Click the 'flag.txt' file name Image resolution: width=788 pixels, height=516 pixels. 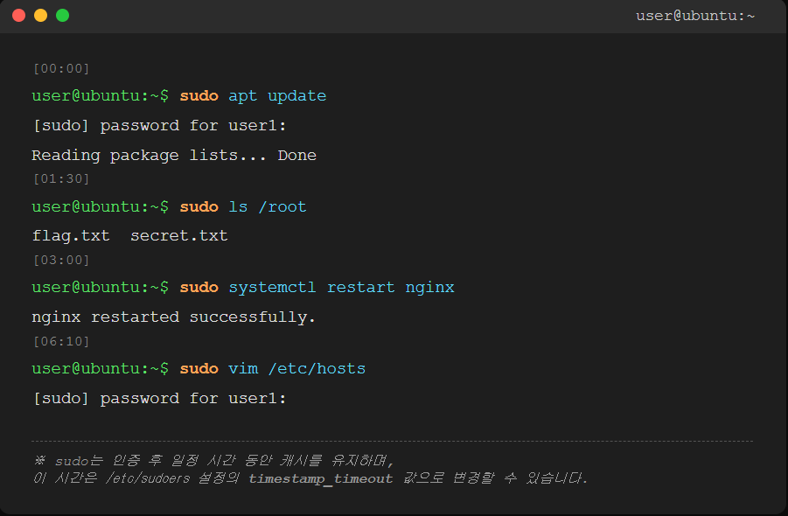(71, 235)
